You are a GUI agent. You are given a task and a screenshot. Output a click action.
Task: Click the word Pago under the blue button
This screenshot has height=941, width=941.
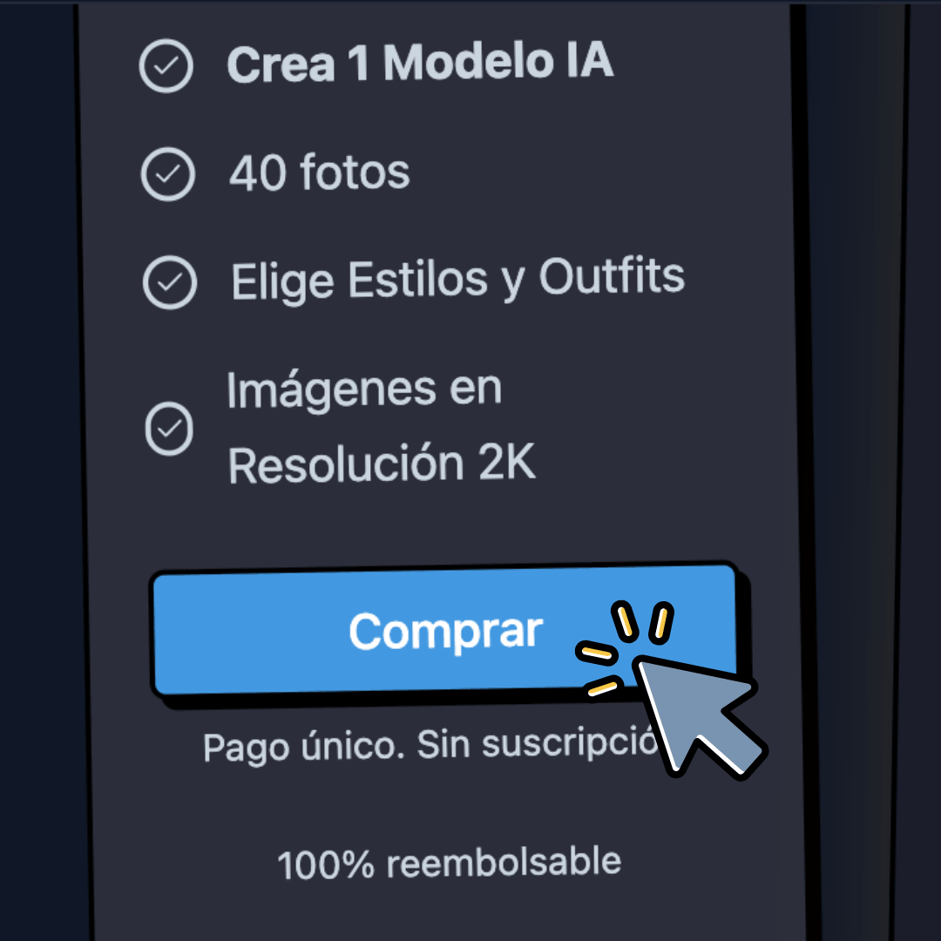point(246,749)
